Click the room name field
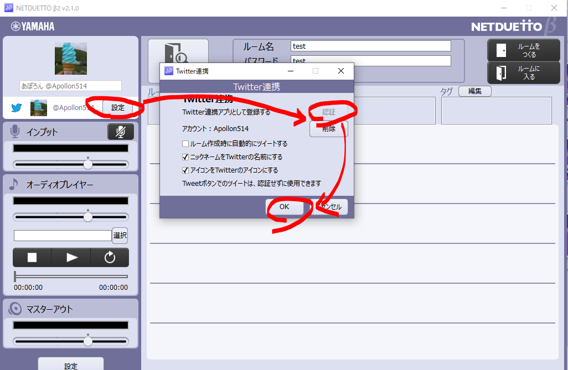 [x=370, y=46]
